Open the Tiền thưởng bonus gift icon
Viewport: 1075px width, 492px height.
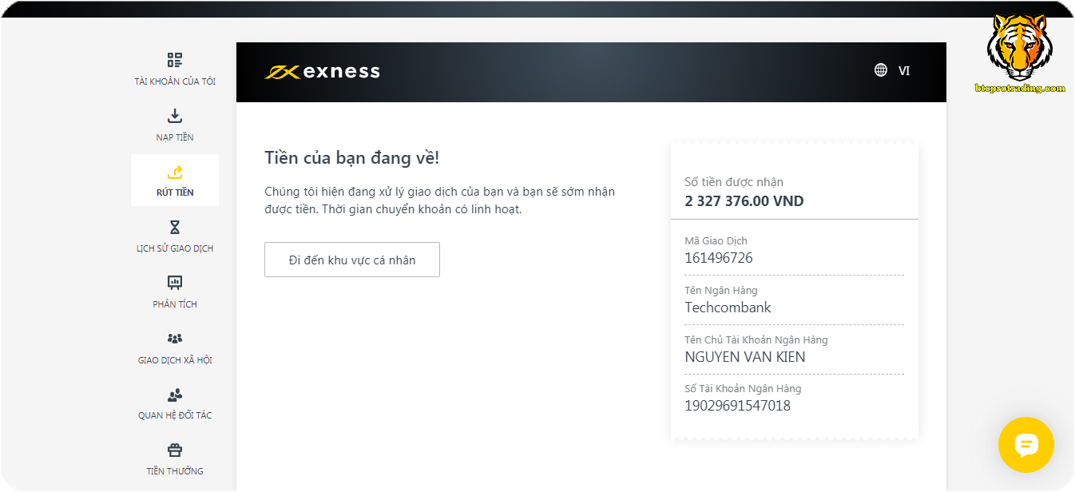(174, 449)
